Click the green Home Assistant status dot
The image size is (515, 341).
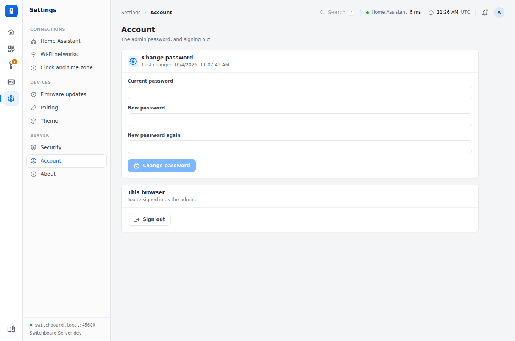(x=367, y=13)
